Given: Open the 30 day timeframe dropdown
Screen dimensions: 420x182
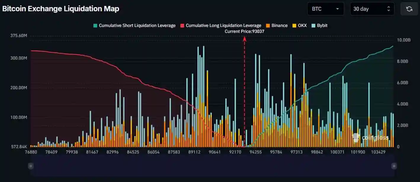Looking at the screenshot, I should click(x=372, y=9).
